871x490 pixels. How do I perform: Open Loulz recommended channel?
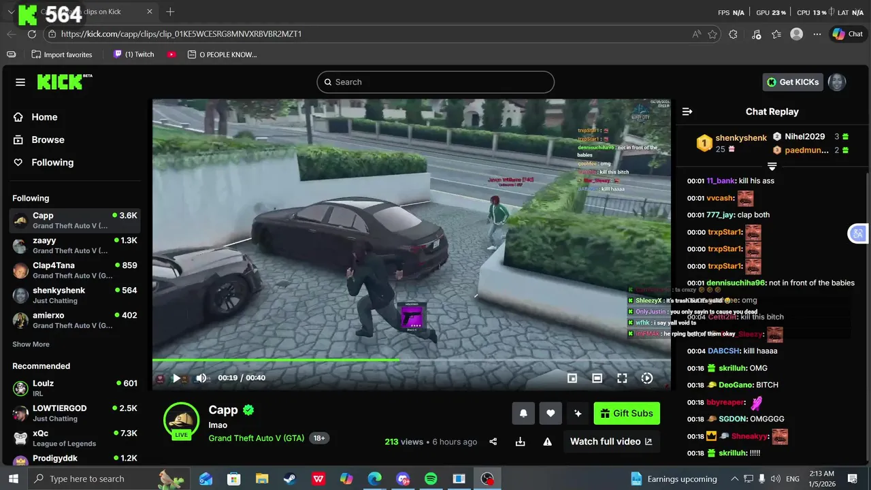(x=75, y=389)
